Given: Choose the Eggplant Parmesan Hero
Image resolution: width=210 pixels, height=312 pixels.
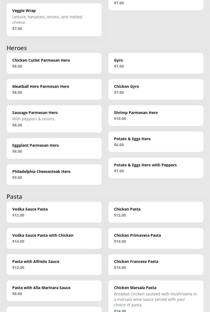Looking at the screenshot, I should 54,148.
